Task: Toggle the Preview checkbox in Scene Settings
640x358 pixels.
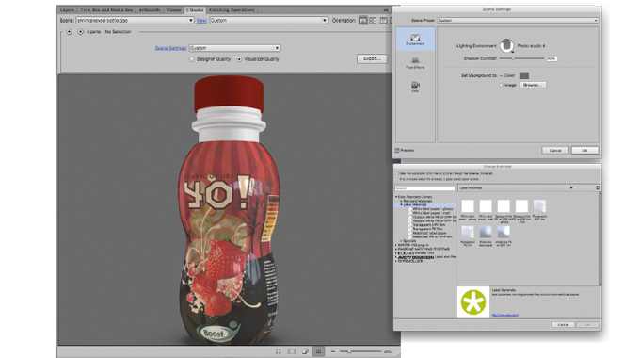Action: (x=397, y=150)
